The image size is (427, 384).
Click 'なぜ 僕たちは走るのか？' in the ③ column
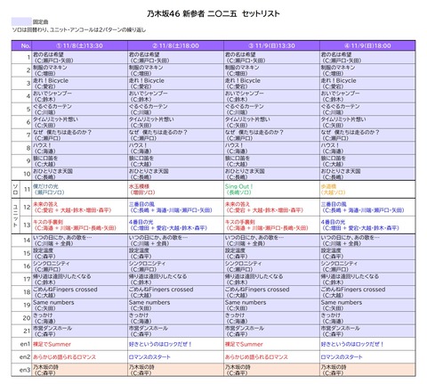click(254, 132)
